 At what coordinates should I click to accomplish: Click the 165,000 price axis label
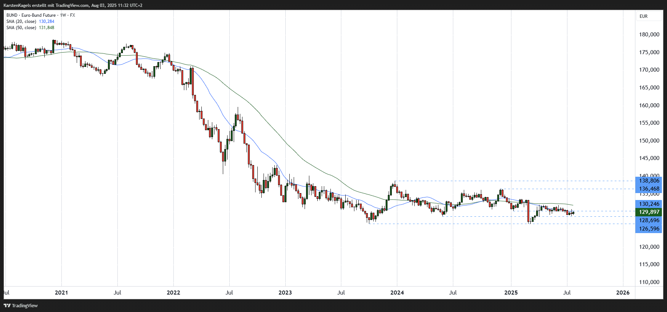[x=649, y=88]
